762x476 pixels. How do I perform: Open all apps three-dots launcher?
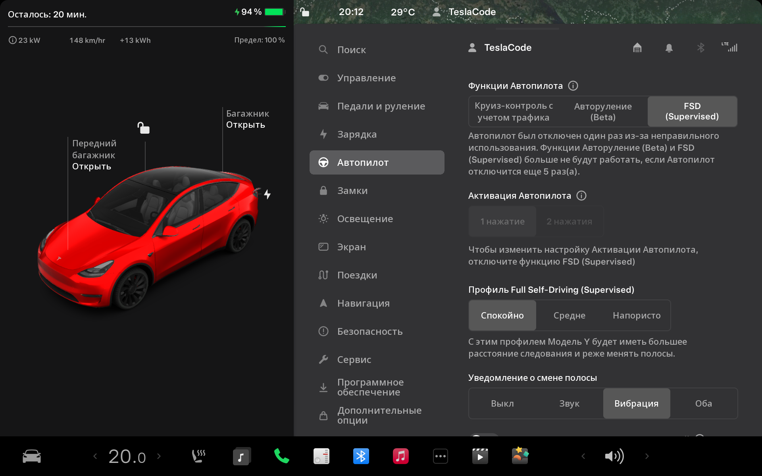pos(441,456)
